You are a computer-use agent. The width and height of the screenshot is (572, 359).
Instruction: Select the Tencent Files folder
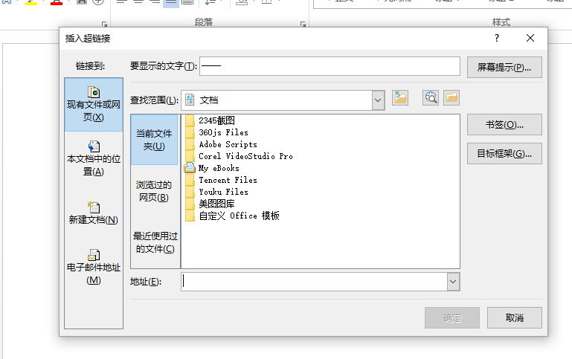(221, 180)
